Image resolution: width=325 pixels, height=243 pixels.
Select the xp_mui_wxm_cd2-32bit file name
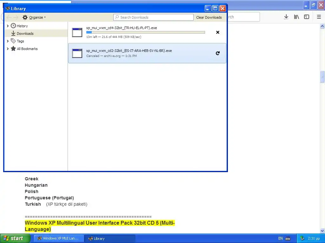click(129, 51)
